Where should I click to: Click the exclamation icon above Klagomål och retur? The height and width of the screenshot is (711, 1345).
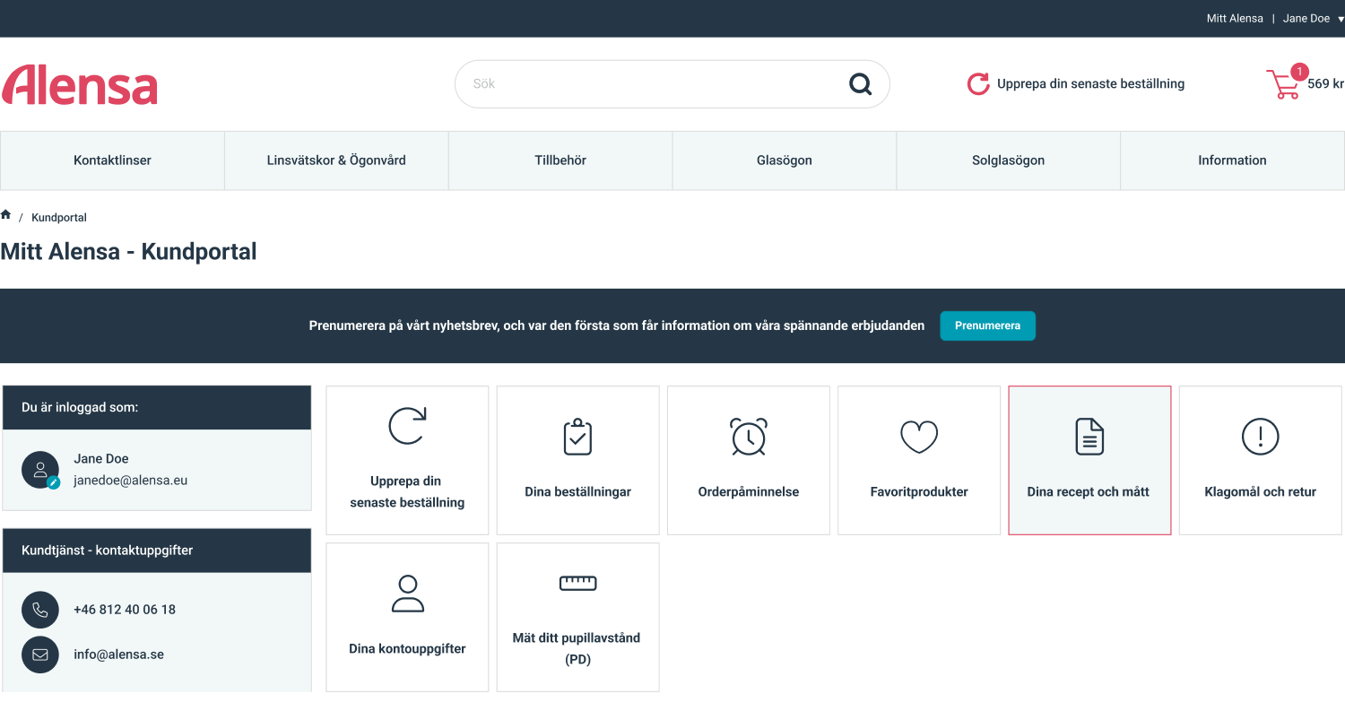[1261, 437]
